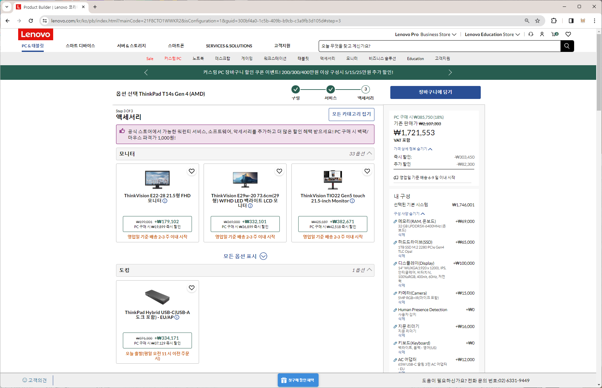This screenshot has height=388, width=602.
Task: Add ThinkPad Hybrid dock for +₩334,171
Action: [157, 340]
